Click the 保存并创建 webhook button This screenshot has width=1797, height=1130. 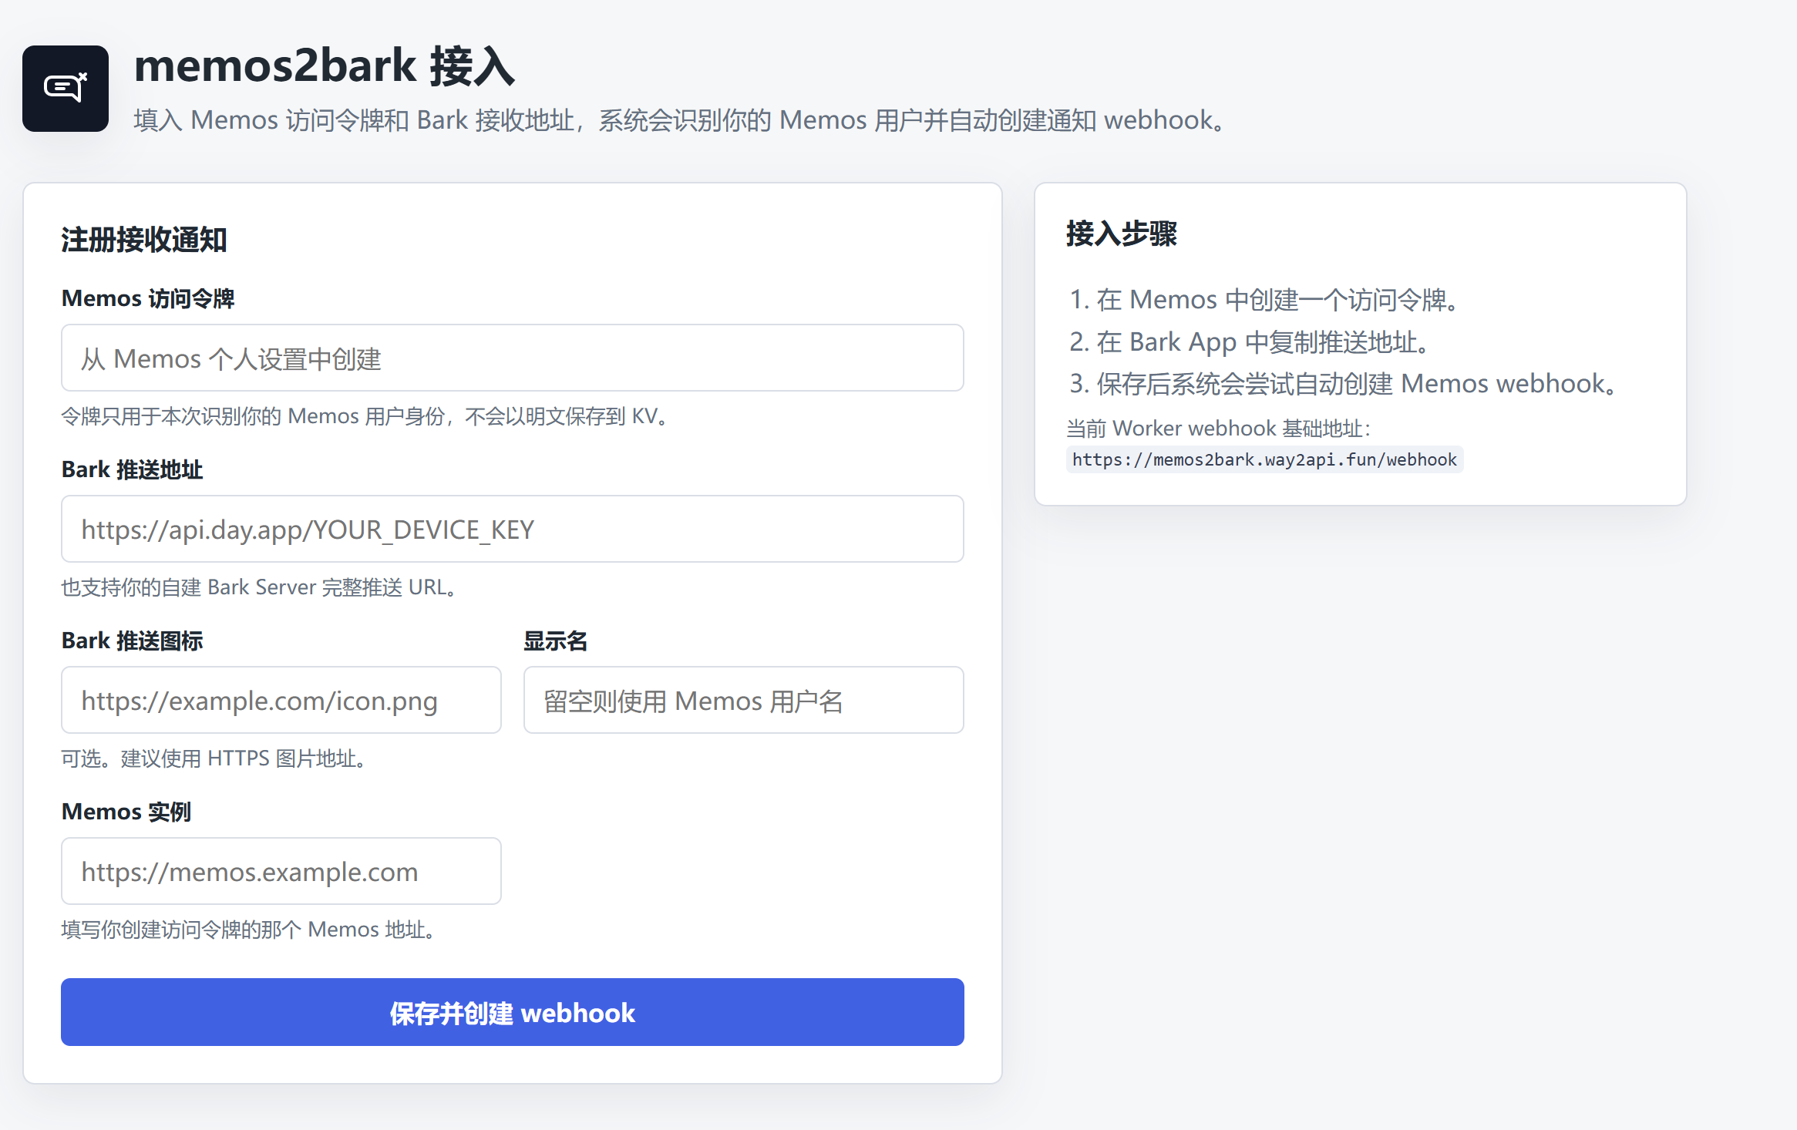(513, 1012)
